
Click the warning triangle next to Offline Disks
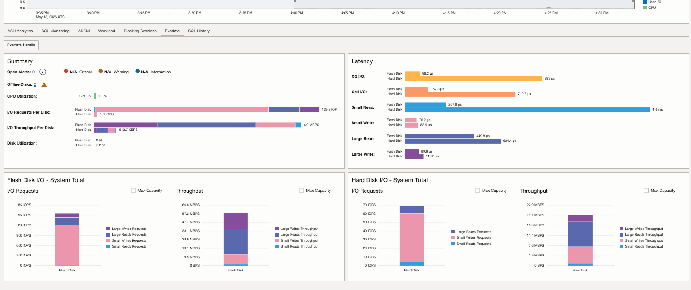click(44, 84)
